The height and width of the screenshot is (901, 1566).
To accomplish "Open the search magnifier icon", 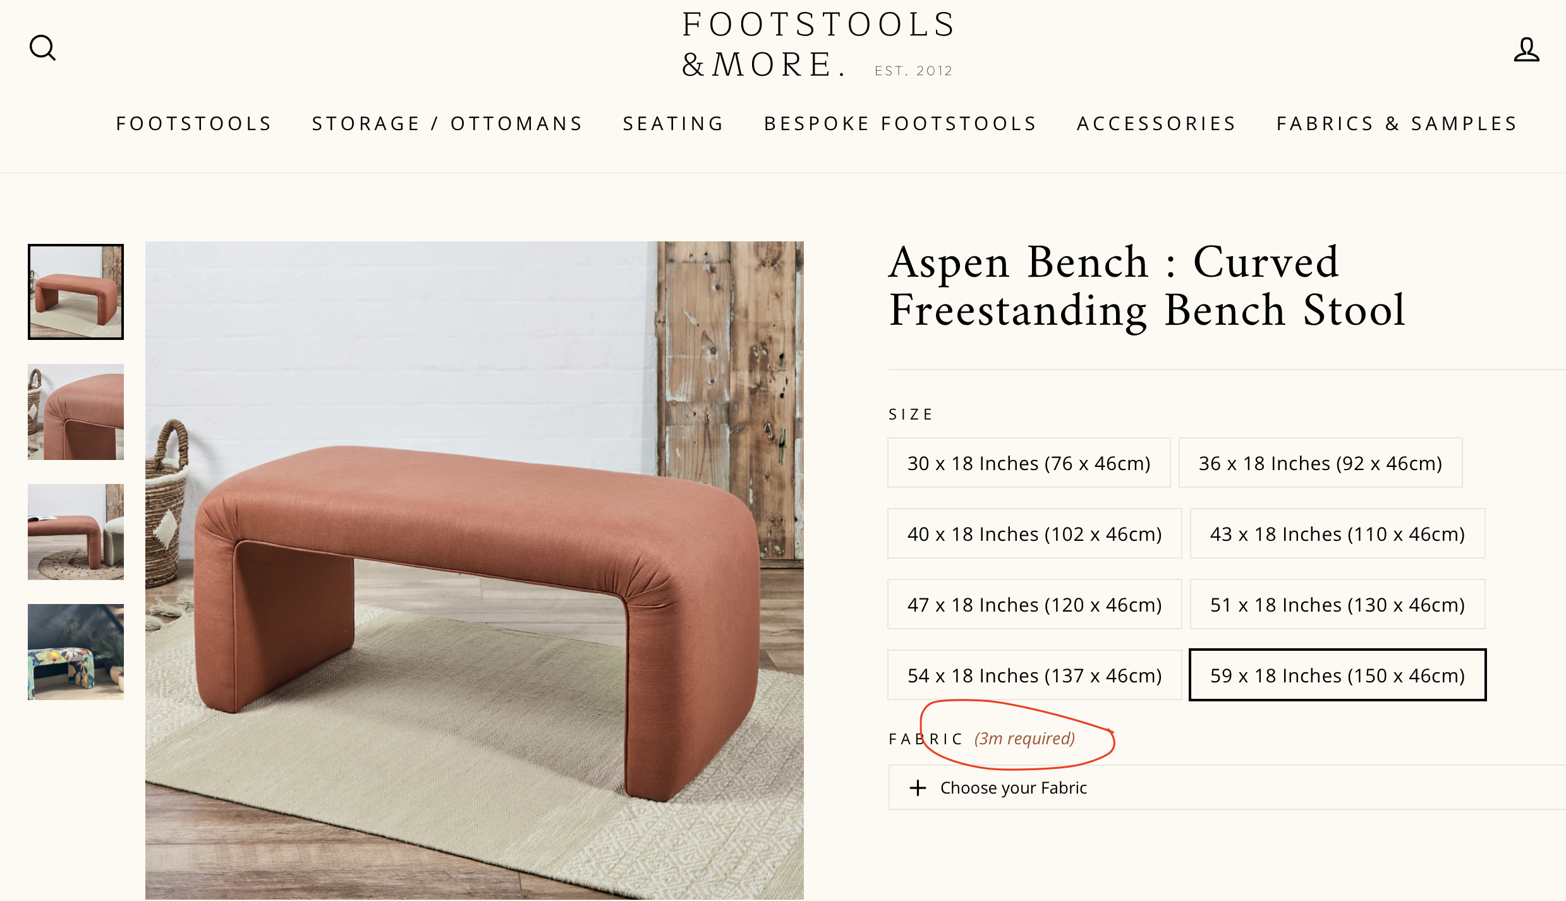I will tap(42, 48).
